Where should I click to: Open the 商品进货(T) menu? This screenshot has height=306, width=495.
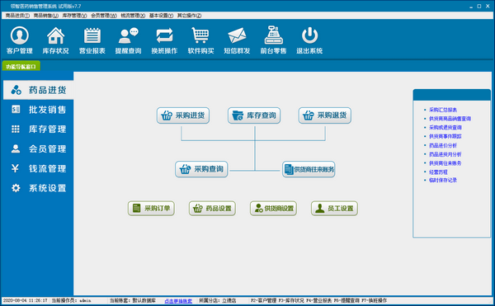pos(17,15)
